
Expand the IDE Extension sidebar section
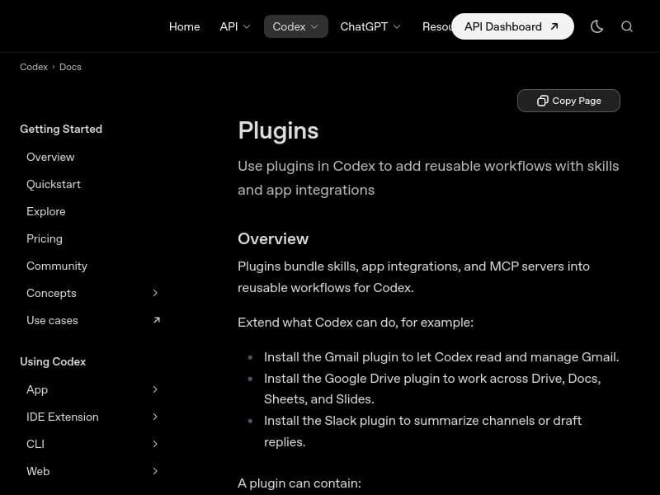(155, 417)
